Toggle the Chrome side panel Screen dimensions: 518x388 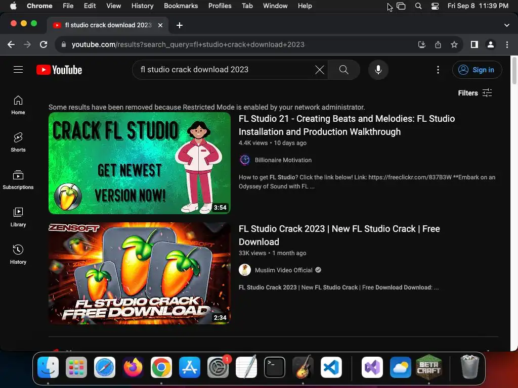click(474, 44)
